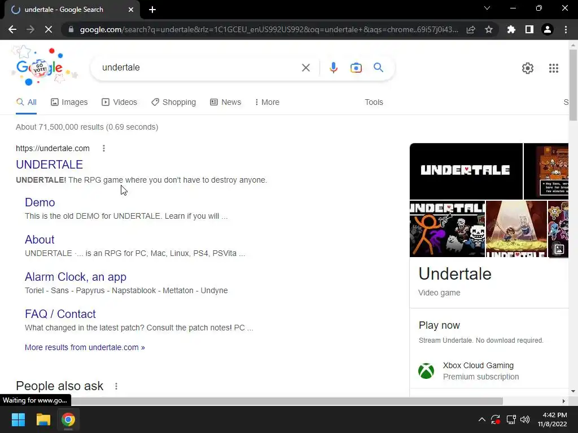Open the volume speaker tray icon
The image size is (578, 433).
click(525, 419)
